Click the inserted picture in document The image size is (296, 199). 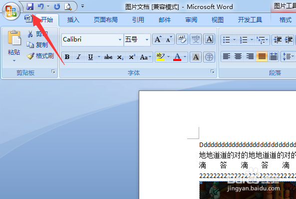[x=248, y=190]
